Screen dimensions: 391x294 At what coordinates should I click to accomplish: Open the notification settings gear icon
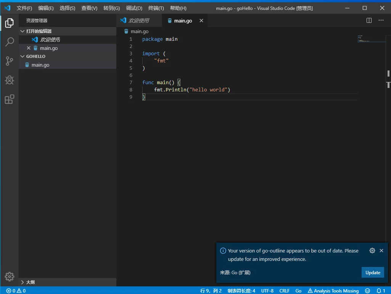coord(372,251)
